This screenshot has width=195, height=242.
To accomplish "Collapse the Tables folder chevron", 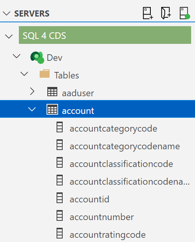I will pyautogui.click(x=24, y=74).
